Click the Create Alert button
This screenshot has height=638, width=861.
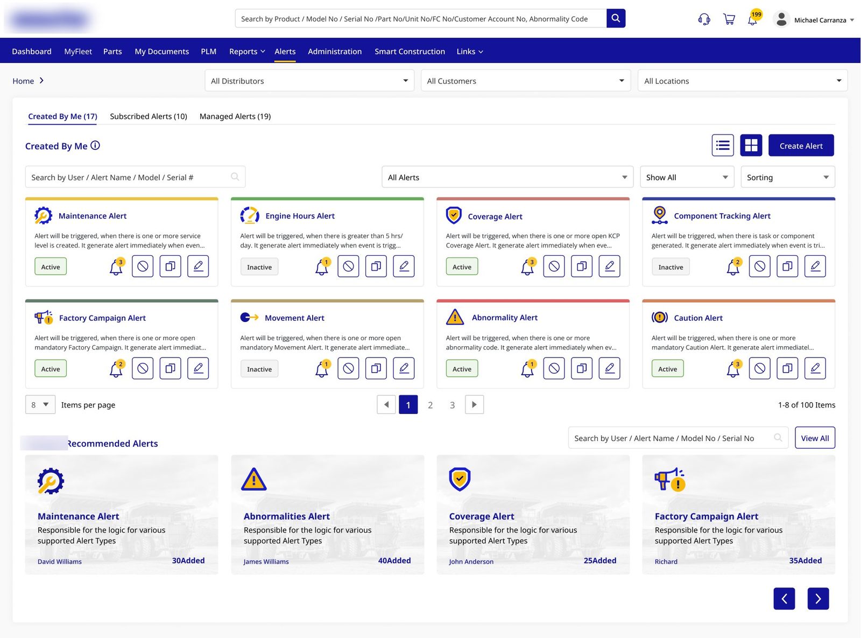tap(801, 145)
